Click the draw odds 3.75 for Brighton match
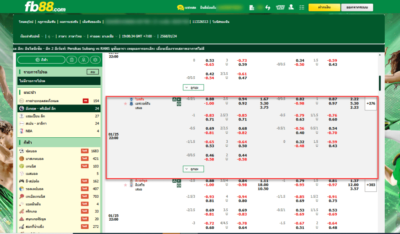400x234 pixels. [264, 108]
